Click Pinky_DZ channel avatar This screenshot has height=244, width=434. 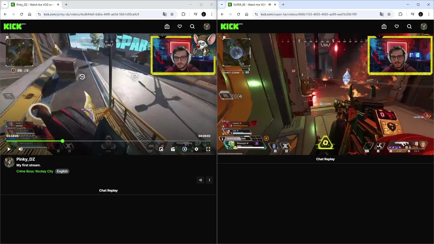[9, 162]
